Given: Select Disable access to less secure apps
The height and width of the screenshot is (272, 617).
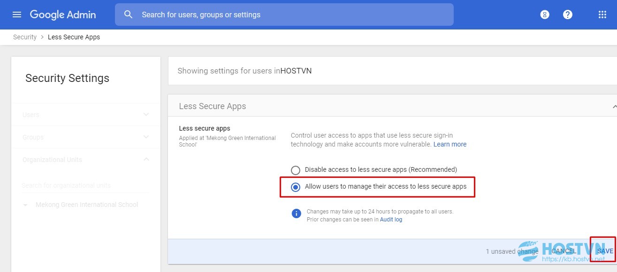Looking at the screenshot, I should click(296, 170).
